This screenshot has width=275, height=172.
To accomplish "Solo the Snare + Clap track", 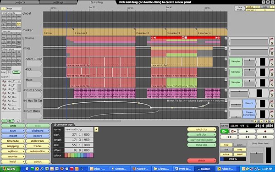I will (x=272, y=64).
